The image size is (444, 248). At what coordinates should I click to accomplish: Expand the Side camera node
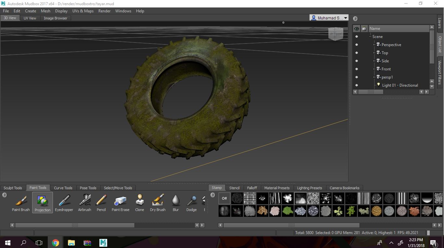pyautogui.click(x=374, y=61)
